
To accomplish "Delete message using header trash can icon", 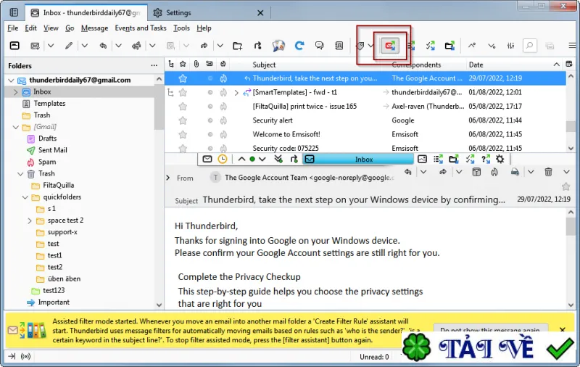I will click(548, 172).
